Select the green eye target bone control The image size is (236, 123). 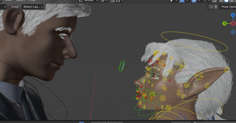(x=122, y=66)
